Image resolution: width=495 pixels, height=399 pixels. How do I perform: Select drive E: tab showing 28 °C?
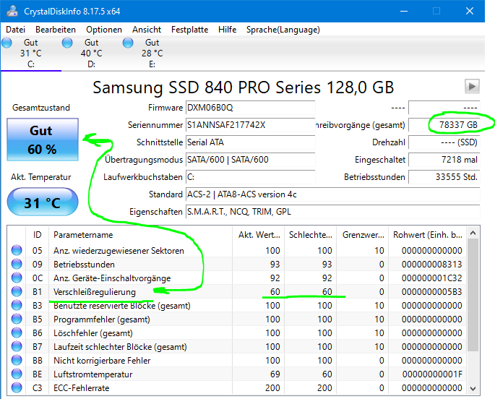[152, 53]
